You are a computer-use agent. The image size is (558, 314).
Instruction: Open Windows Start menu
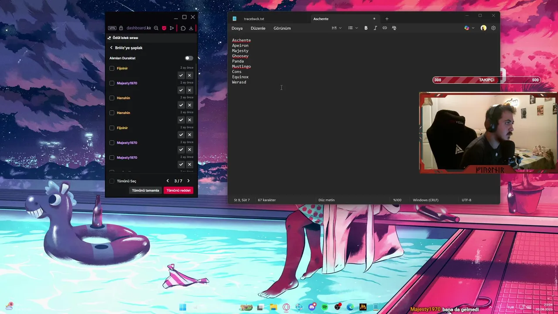click(x=183, y=307)
